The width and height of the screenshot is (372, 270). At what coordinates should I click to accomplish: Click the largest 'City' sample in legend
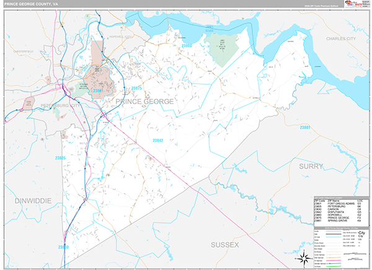coord(361,233)
